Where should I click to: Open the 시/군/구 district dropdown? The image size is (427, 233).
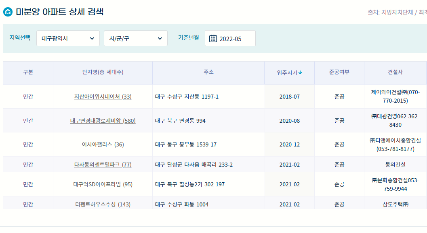[x=136, y=38]
